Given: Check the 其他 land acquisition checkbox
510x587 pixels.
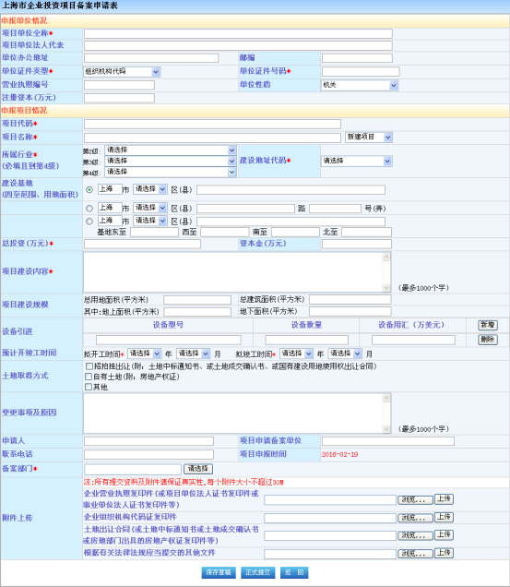Looking at the screenshot, I should click(x=89, y=387).
